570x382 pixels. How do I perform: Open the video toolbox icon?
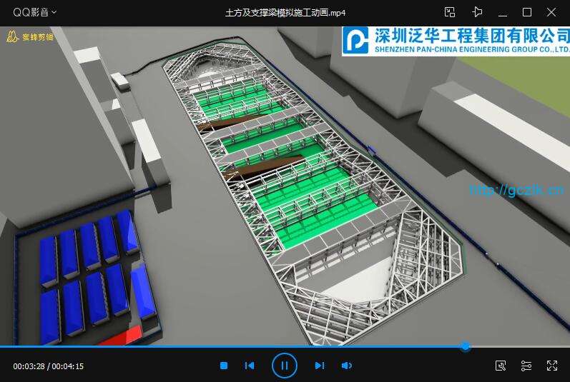click(501, 366)
